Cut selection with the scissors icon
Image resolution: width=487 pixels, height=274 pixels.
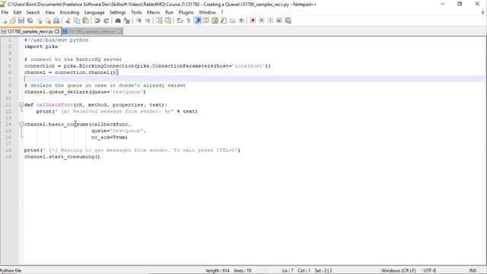tap(68, 21)
